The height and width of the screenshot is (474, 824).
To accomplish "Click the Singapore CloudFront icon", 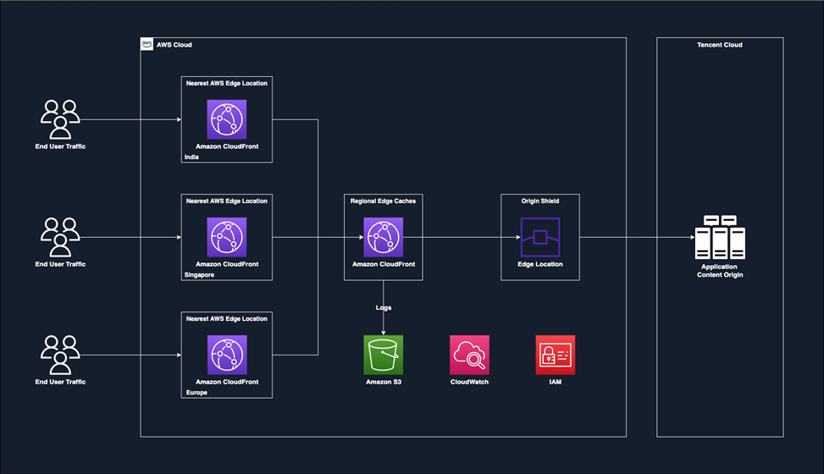I will point(226,237).
